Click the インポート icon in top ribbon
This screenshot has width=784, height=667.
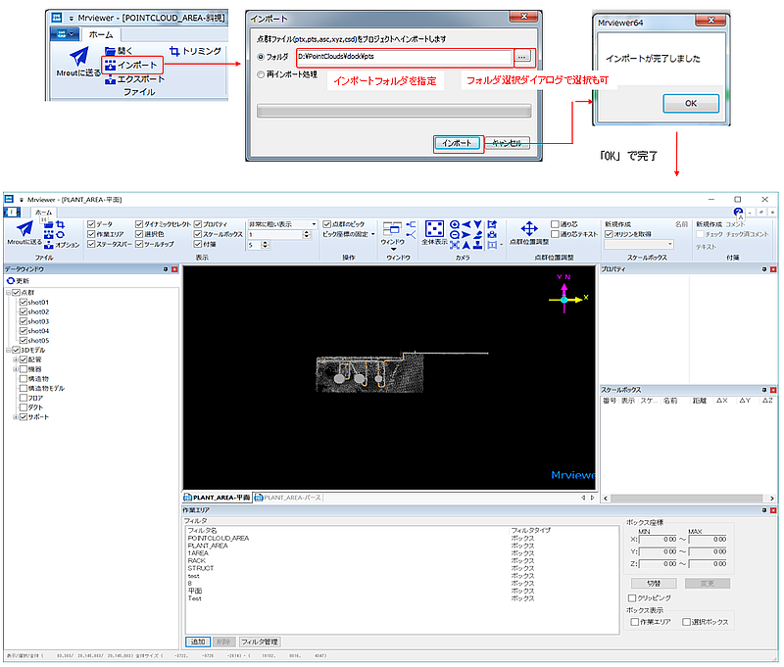pos(111,66)
